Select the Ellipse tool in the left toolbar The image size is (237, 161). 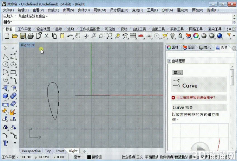(13, 64)
